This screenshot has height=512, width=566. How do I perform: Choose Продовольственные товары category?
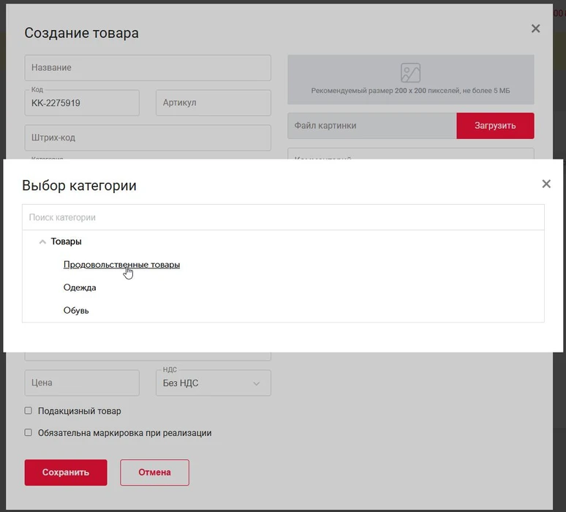pyautogui.click(x=121, y=265)
